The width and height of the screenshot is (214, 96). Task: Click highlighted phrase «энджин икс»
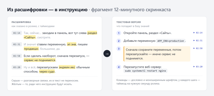click(67, 68)
